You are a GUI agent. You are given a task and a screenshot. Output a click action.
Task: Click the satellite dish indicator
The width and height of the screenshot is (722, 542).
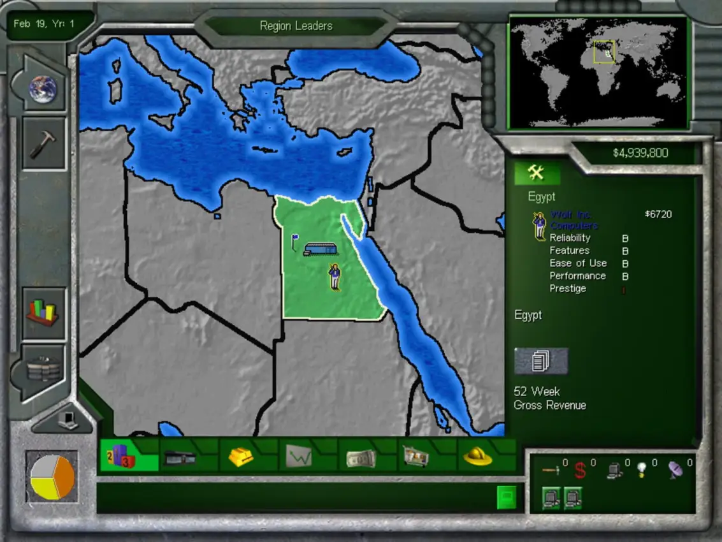pyautogui.click(x=675, y=470)
